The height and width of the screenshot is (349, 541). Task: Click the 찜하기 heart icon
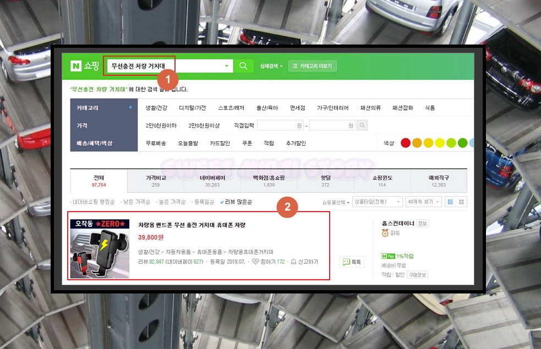point(255,262)
